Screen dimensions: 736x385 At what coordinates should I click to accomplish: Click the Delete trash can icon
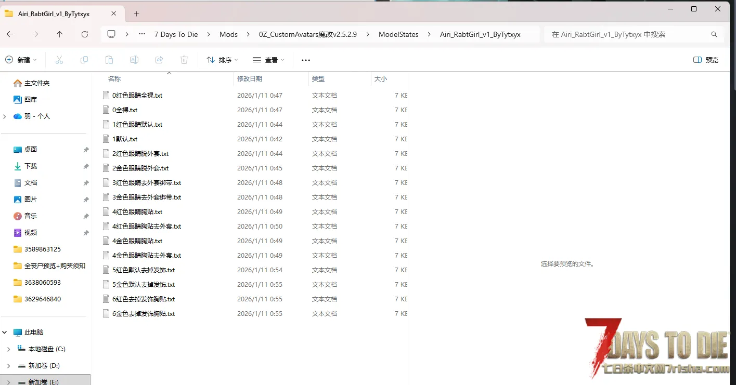pyautogui.click(x=184, y=60)
